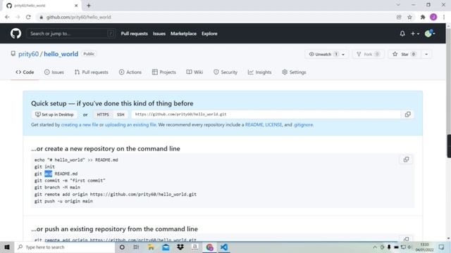
Task: Click the git push -u origin main line
Action: [x=63, y=201]
